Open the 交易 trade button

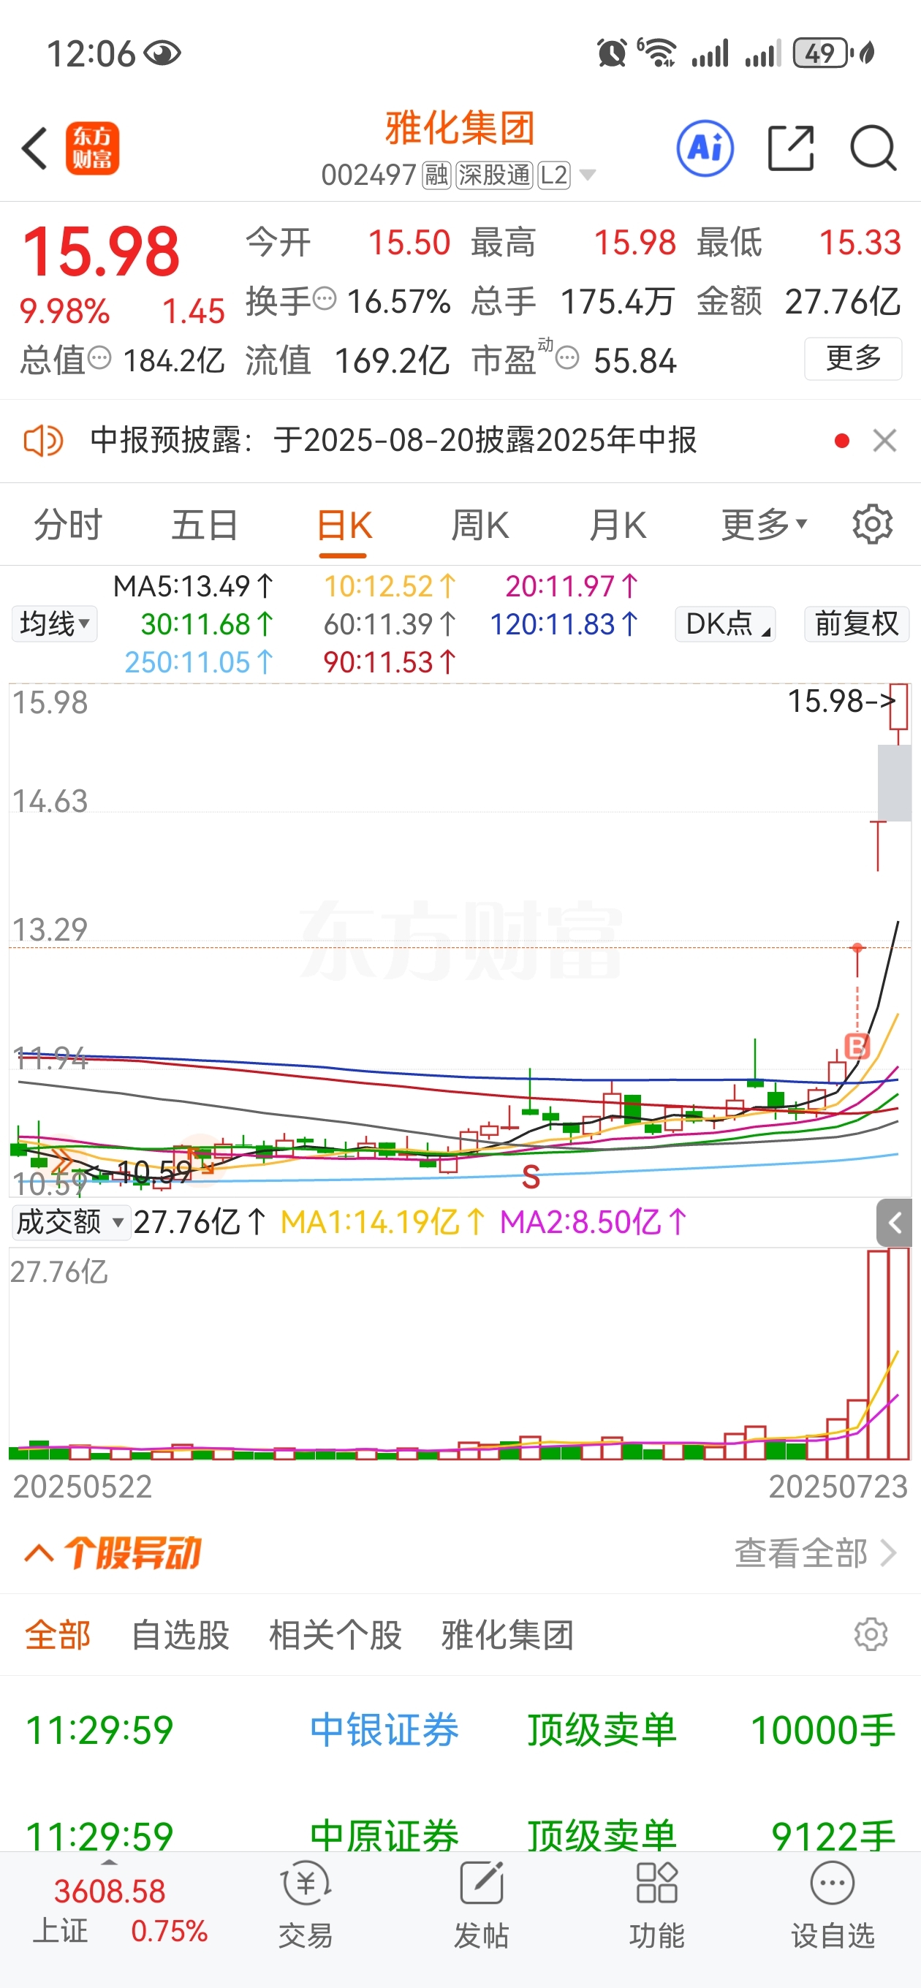306,1903
